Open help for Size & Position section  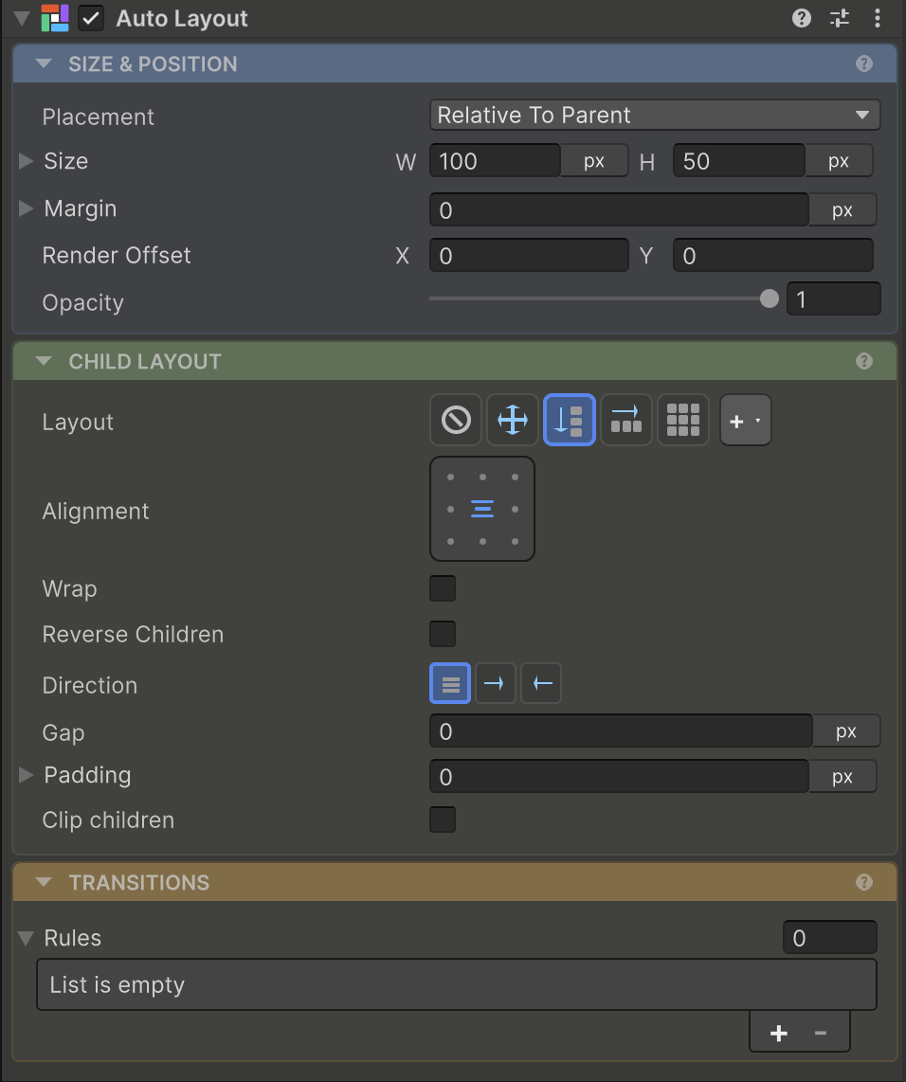[864, 63]
